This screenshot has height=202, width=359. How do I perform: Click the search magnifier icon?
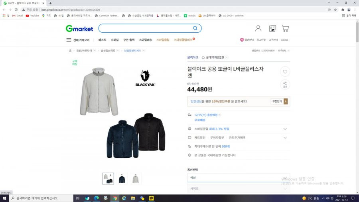coord(195,28)
